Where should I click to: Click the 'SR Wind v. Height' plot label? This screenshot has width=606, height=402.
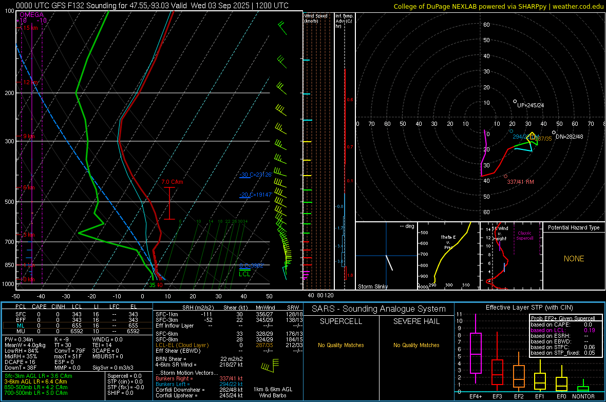[500, 234]
